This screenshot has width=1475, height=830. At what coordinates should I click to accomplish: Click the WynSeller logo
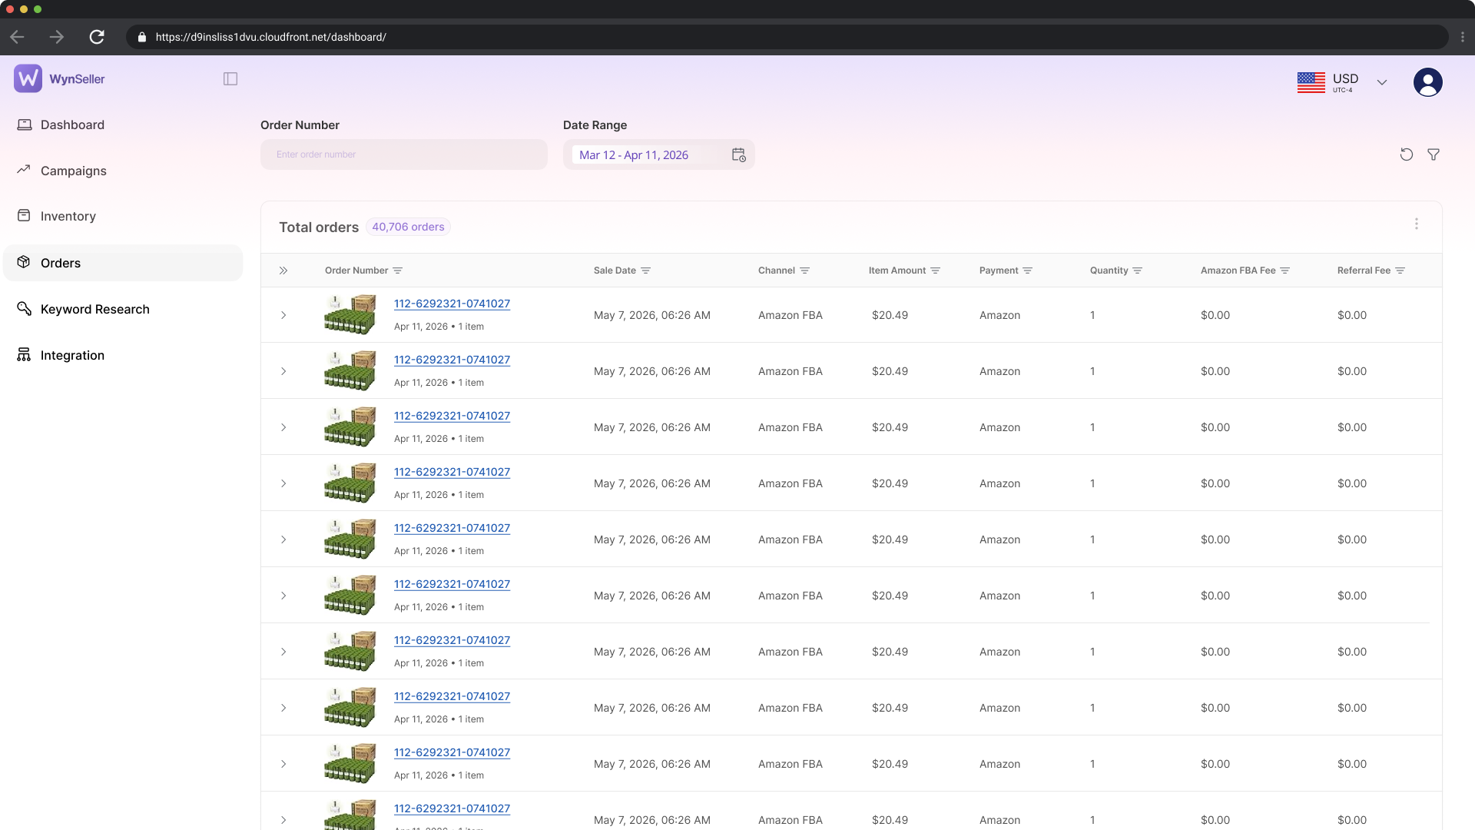[59, 78]
